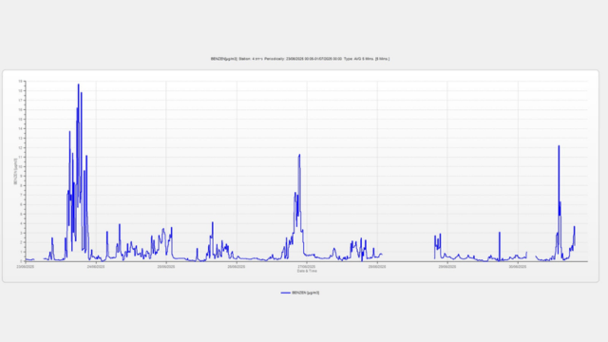
Task: Click the vertical BENZEN y-axis title
Action: pyautogui.click(x=15, y=171)
